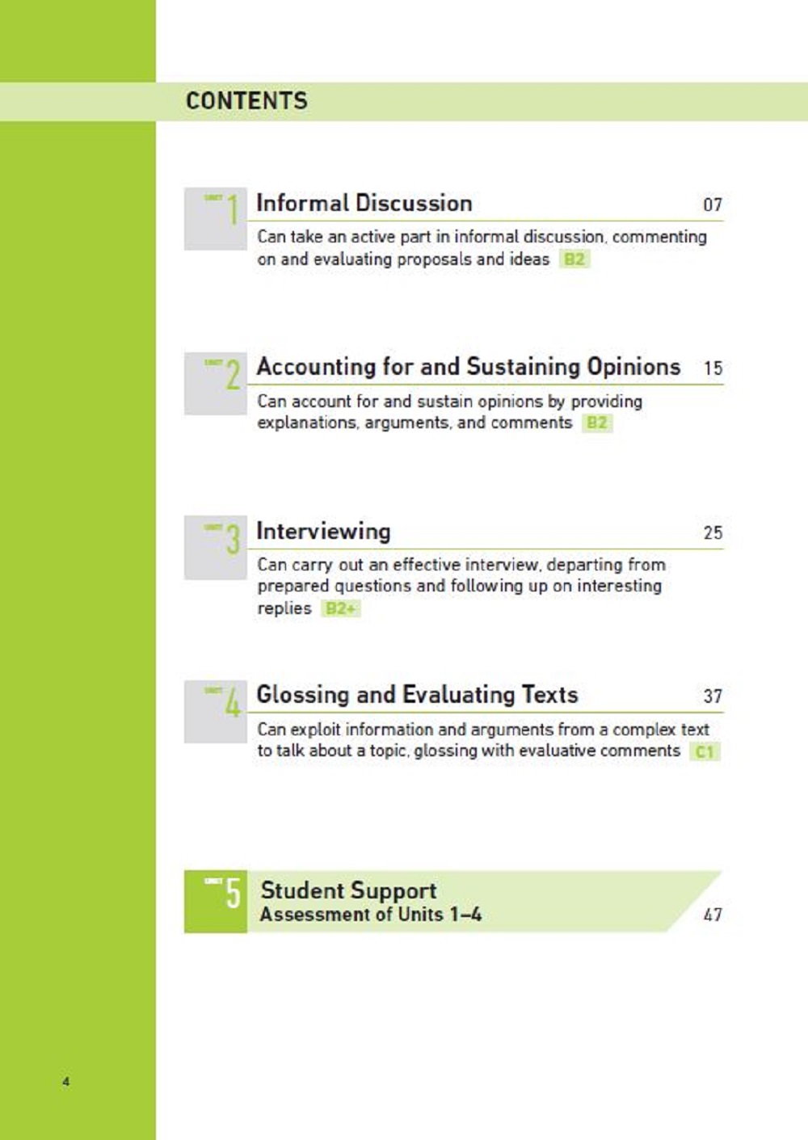Click page number 47 in Student Support banner
808x1140 pixels.
712,915
